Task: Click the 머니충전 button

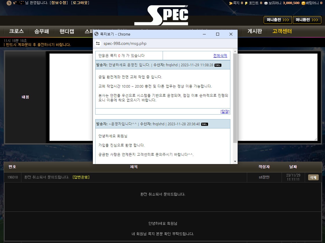Action: pos(277,20)
